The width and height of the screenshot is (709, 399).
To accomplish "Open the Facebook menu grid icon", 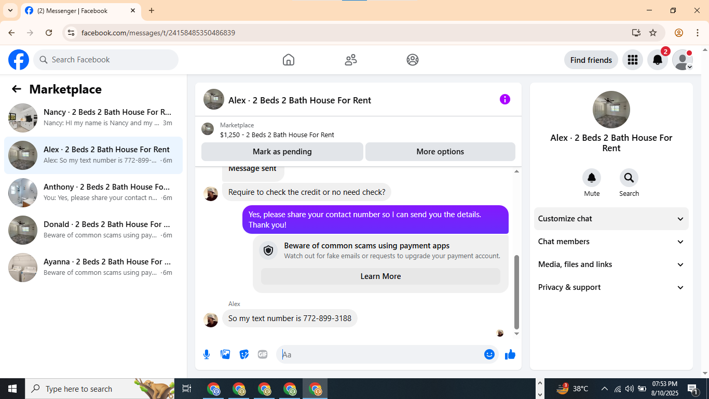I will pyautogui.click(x=632, y=60).
